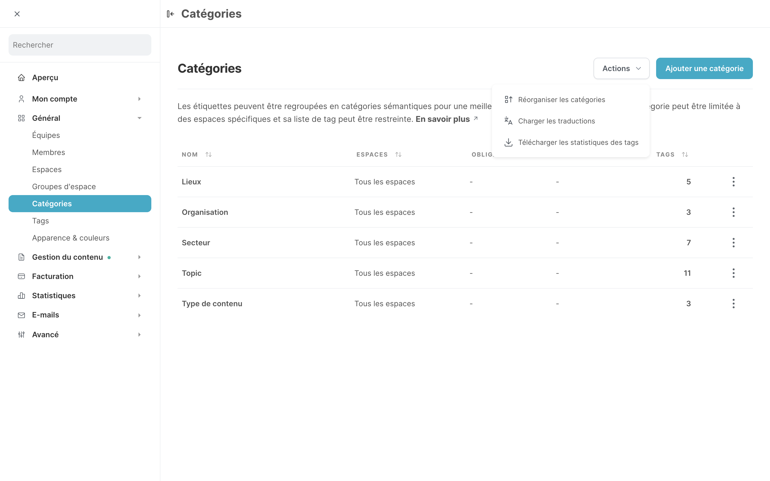
Task: Open Groupes d'espace sidebar item
Action: coord(64,187)
